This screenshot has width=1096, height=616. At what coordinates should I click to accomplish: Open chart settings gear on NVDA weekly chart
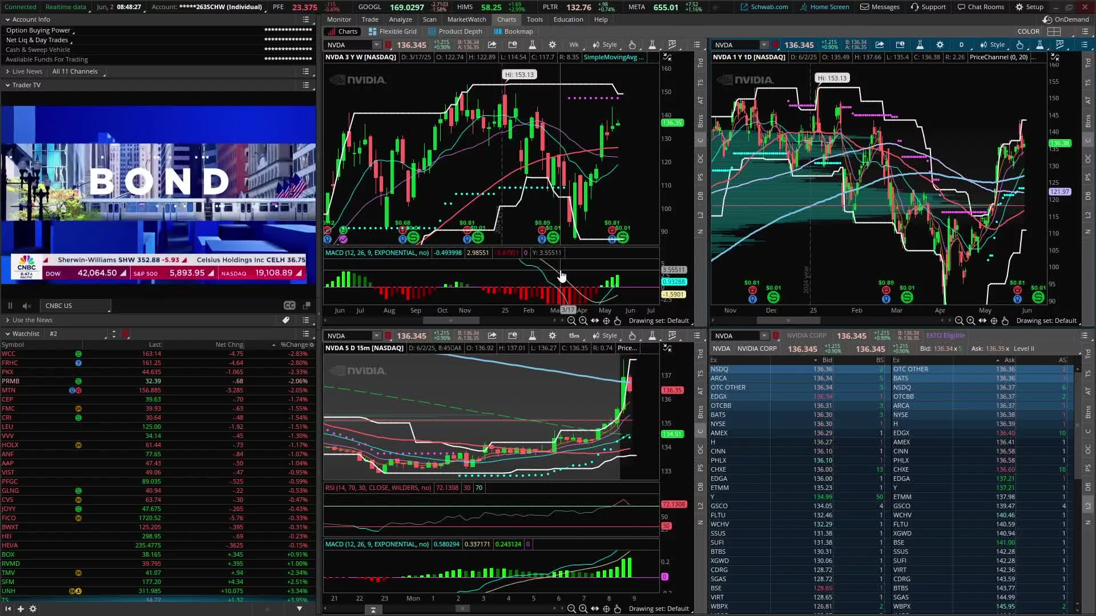552,45
